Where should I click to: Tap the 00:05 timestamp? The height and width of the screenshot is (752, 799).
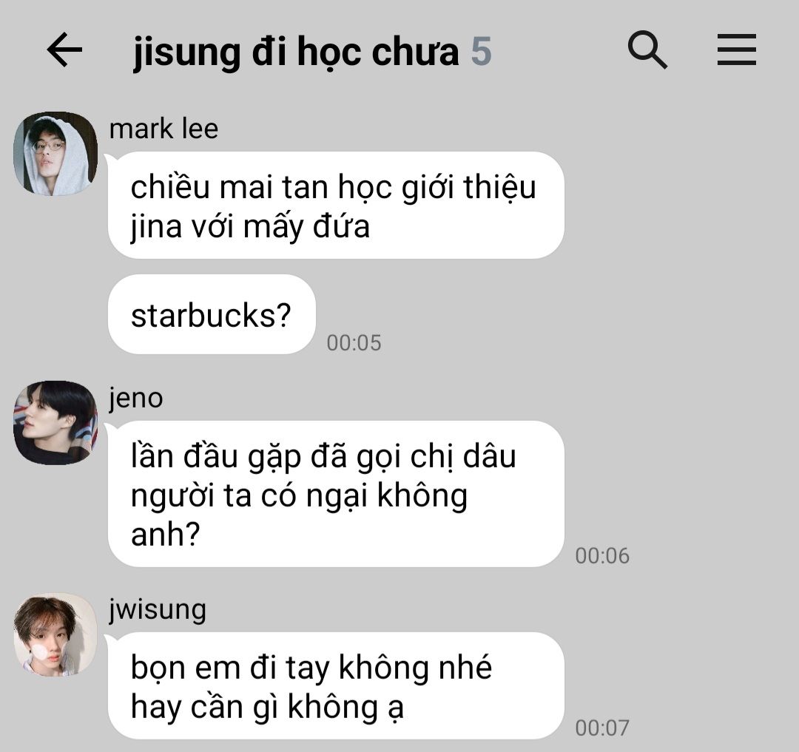pos(354,342)
